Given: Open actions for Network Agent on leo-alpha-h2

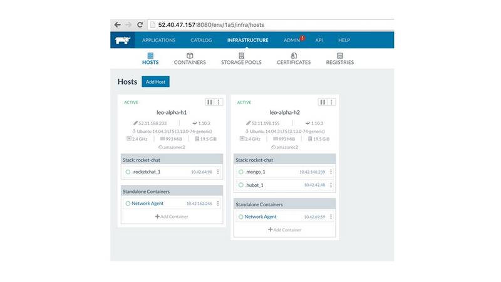Looking at the screenshot, I should click(x=331, y=217).
